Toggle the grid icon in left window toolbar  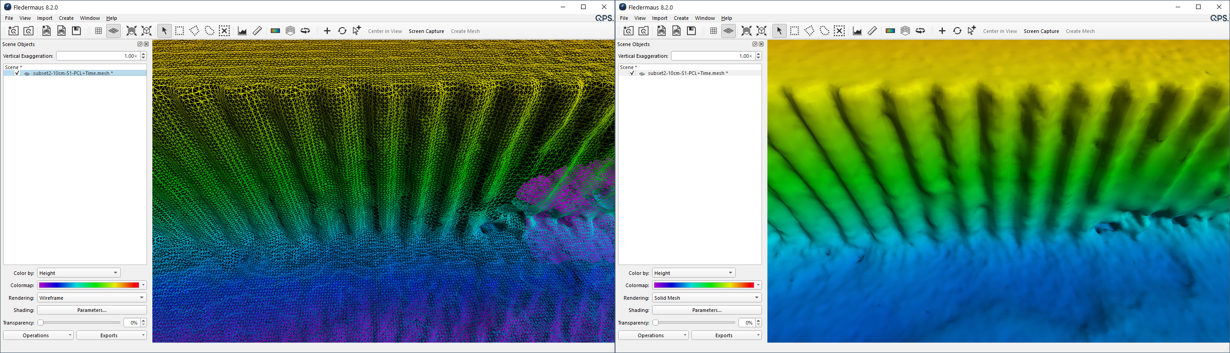point(99,31)
